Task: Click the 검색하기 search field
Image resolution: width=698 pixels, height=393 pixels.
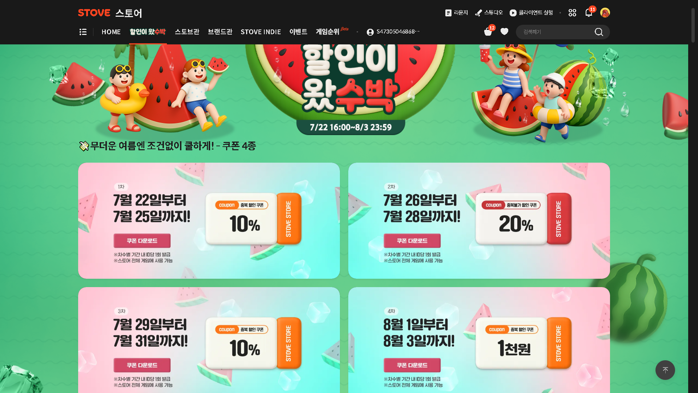Action: point(555,32)
